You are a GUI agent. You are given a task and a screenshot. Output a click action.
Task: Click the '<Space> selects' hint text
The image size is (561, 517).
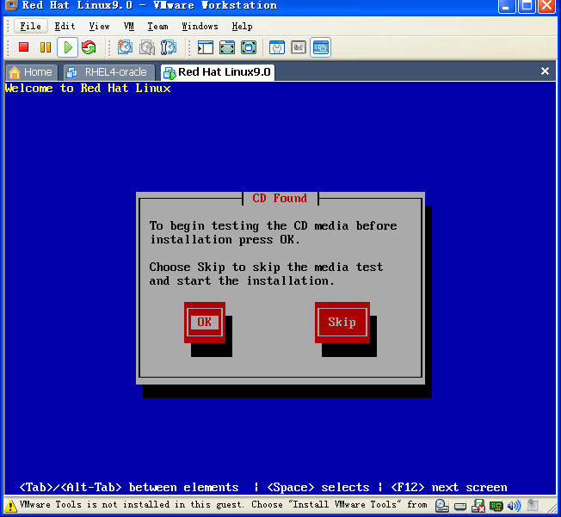click(x=318, y=487)
